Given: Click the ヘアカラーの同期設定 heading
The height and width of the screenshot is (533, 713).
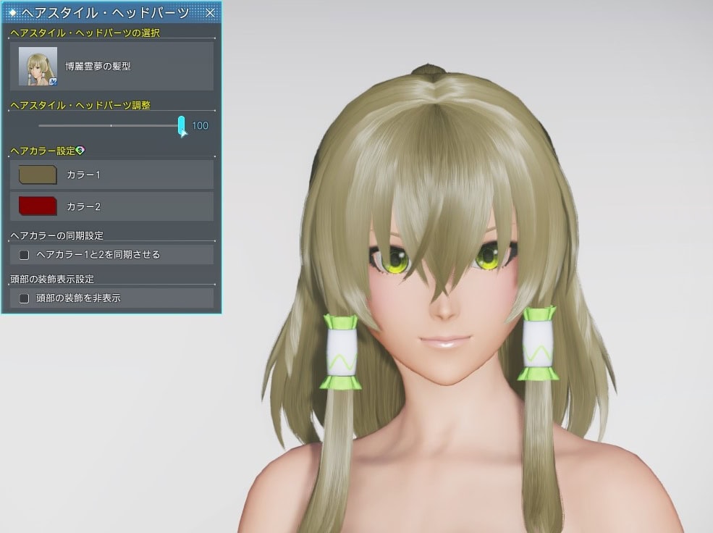Looking at the screenshot, I should (57, 235).
